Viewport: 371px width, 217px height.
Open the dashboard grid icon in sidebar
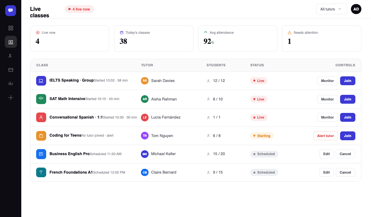pyautogui.click(x=11, y=28)
